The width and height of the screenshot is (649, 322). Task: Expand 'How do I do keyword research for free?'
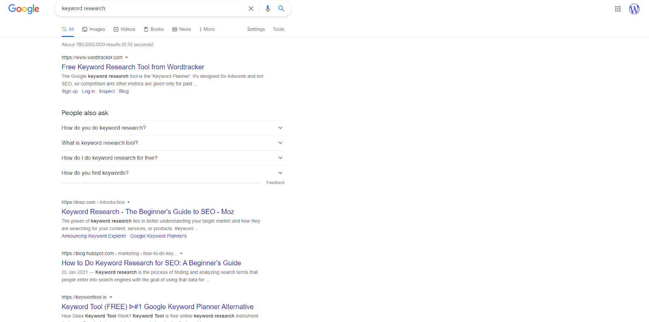coord(173,158)
